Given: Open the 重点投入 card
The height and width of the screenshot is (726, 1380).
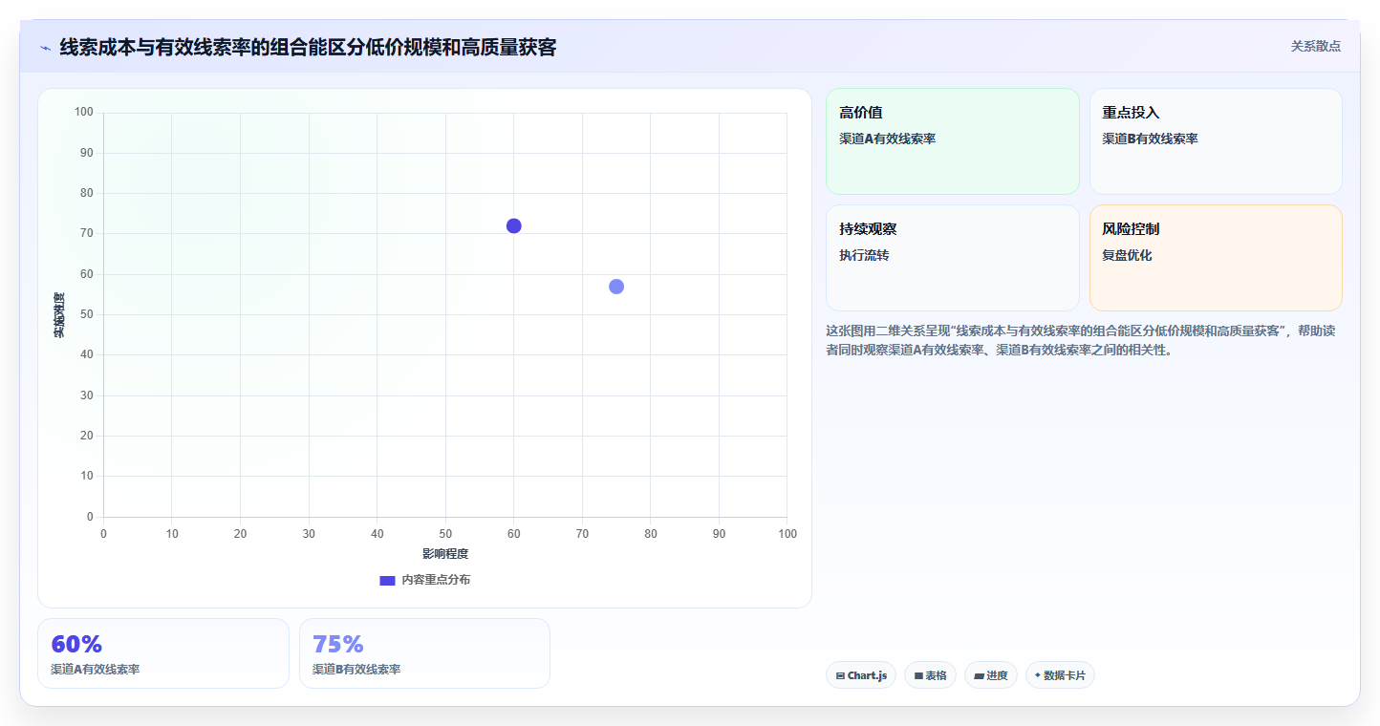Looking at the screenshot, I should click(1216, 141).
